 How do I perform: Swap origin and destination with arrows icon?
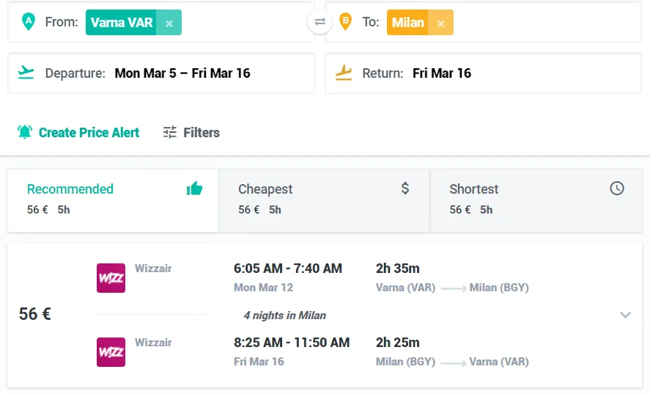(x=320, y=22)
